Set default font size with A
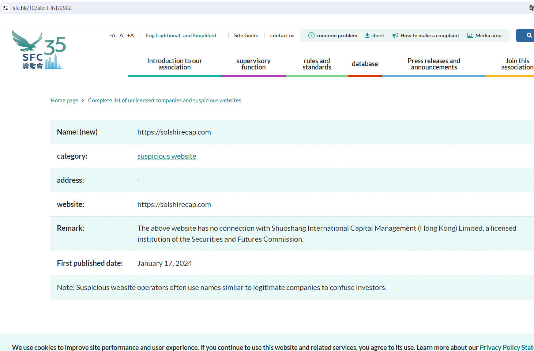Viewport: 534px width, 351px height. tap(121, 35)
